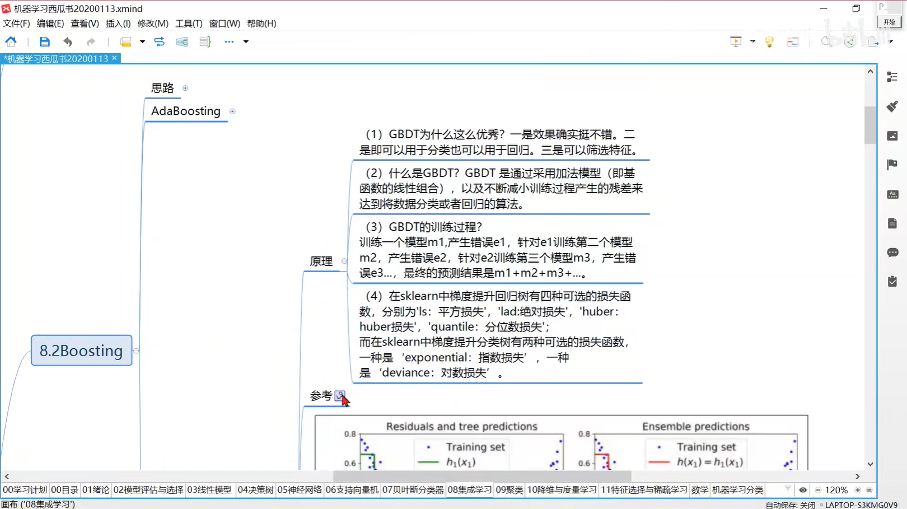Open dropdown arrow beside the more-options dots

click(246, 41)
